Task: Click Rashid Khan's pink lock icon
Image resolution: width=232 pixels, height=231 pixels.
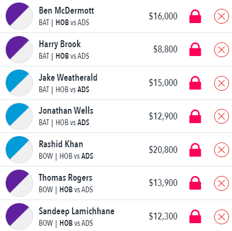Action: click(195, 150)
